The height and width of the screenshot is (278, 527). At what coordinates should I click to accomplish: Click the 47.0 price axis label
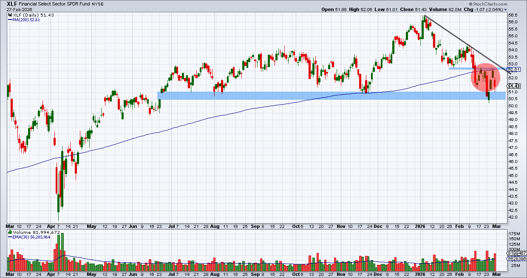pyautogui.click(x=513, y=147)
